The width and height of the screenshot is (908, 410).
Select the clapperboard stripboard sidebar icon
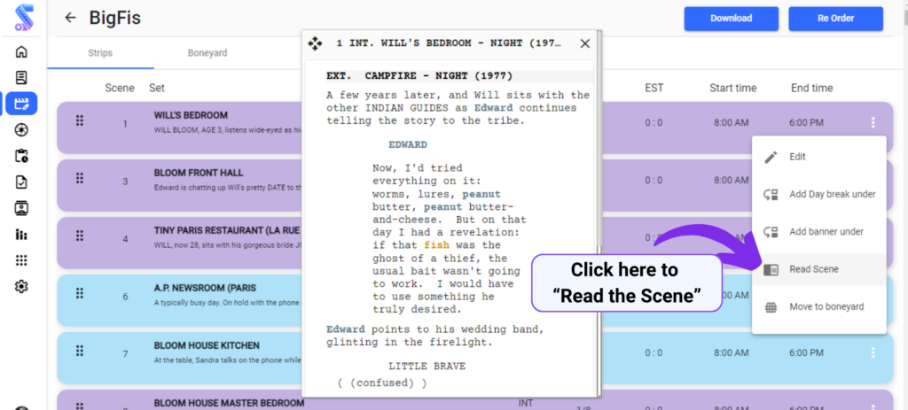click(x=21, y=104)
